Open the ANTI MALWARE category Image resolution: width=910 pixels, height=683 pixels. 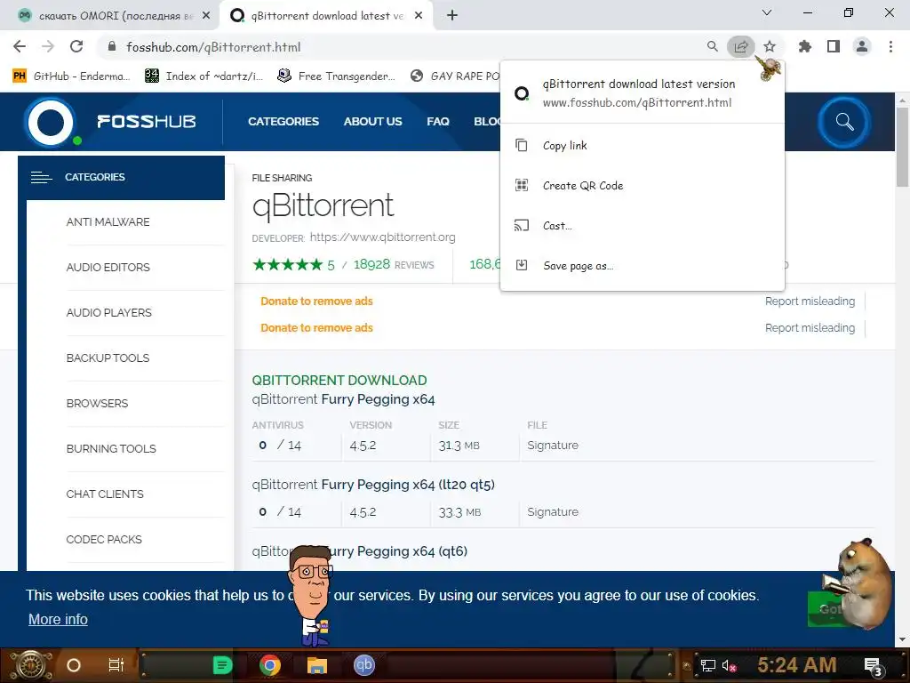[x=108, y=221]
